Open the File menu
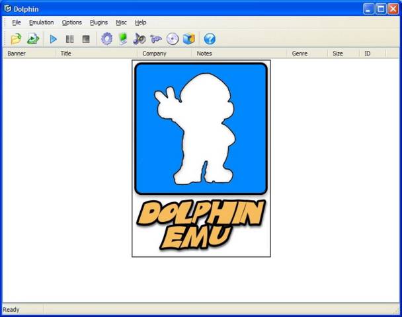The width and height of the screenshot is (402, 317). [17, 22]
